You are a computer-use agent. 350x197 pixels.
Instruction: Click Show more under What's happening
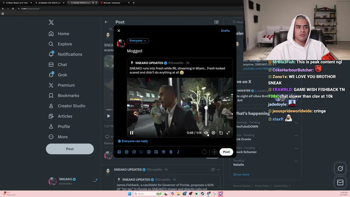click(241, 175)
